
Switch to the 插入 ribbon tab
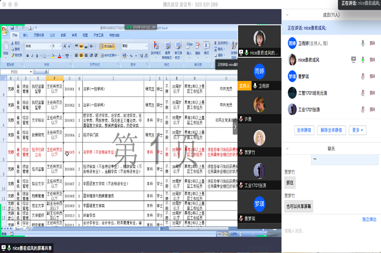tap(26, 35)
